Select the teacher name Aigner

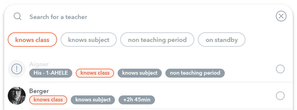39,64
